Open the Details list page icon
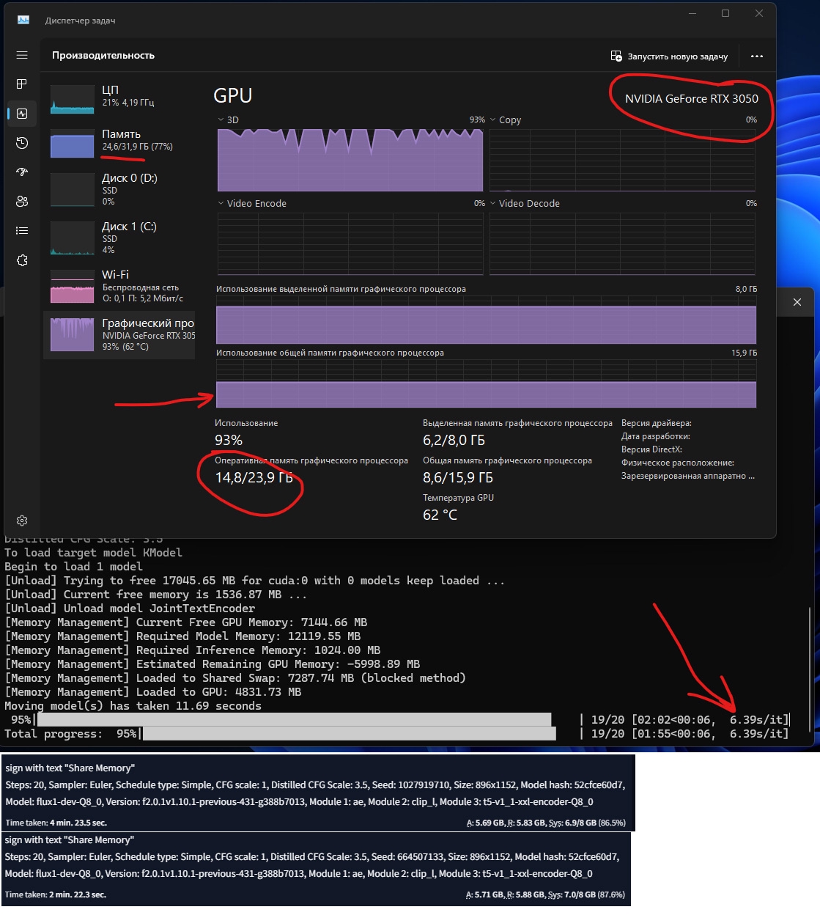This screenshot has height=915, width=820. coord(22,231)
